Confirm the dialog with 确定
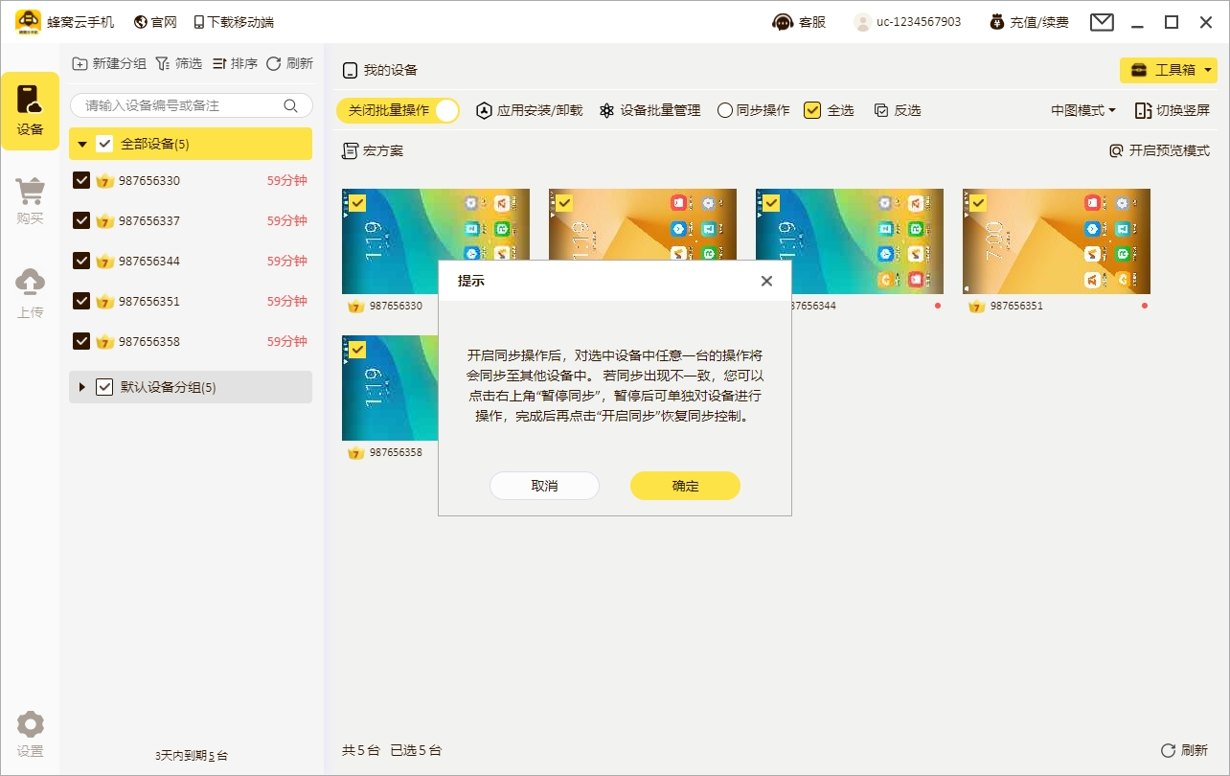The image size is (1230, 776). click(x=684, y=486)
